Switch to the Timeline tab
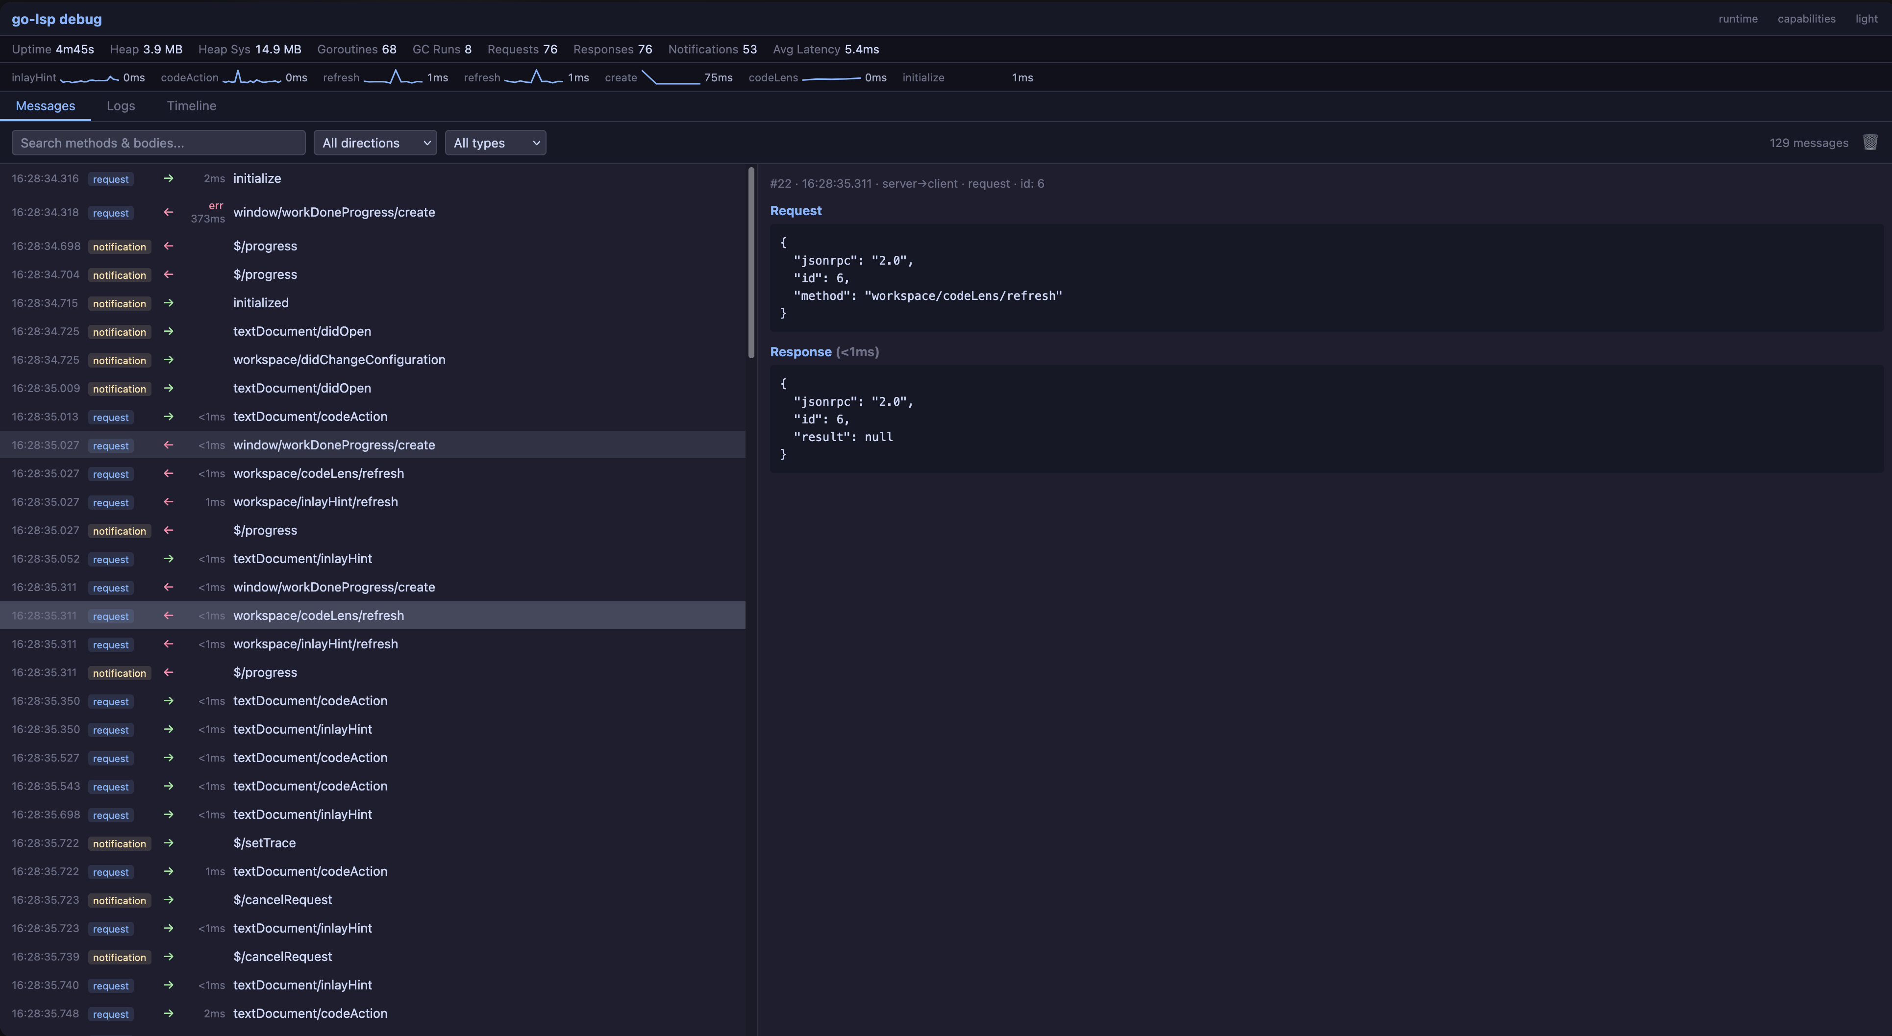The width and height of the screenshot is (1892, 1036). [191, 106]
